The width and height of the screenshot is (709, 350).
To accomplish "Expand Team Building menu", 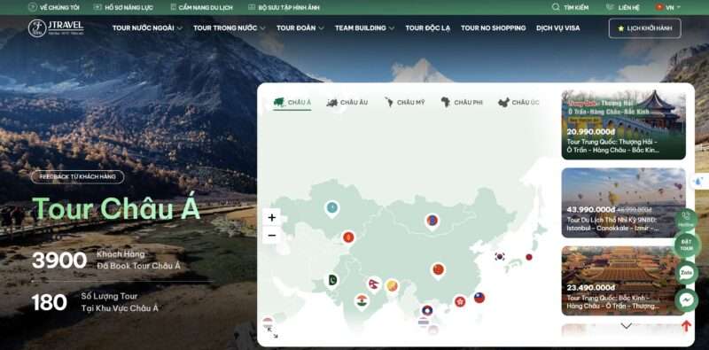I will 364,28.
